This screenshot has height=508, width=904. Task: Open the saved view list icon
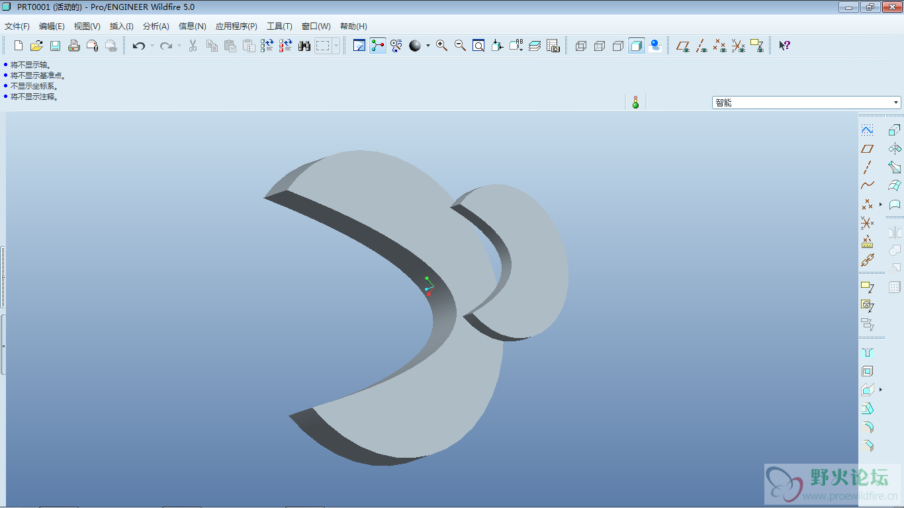coord(516,46)
